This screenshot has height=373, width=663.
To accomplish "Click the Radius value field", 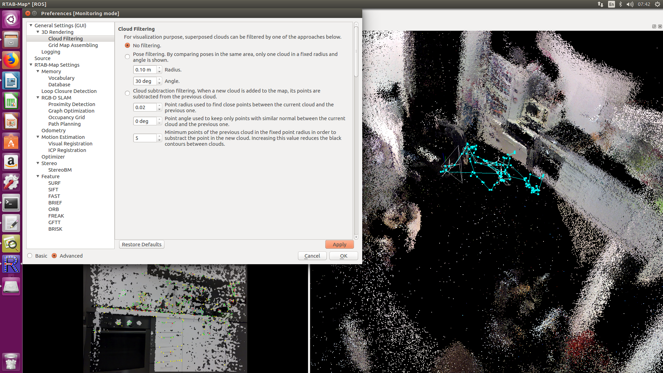I will [145, 70].
